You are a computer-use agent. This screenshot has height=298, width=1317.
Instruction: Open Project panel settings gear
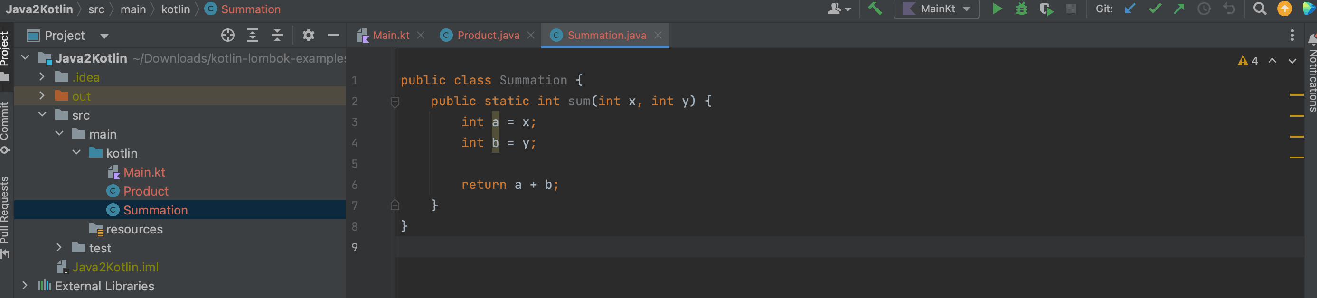pyautogui.click(x=308, y=35)
